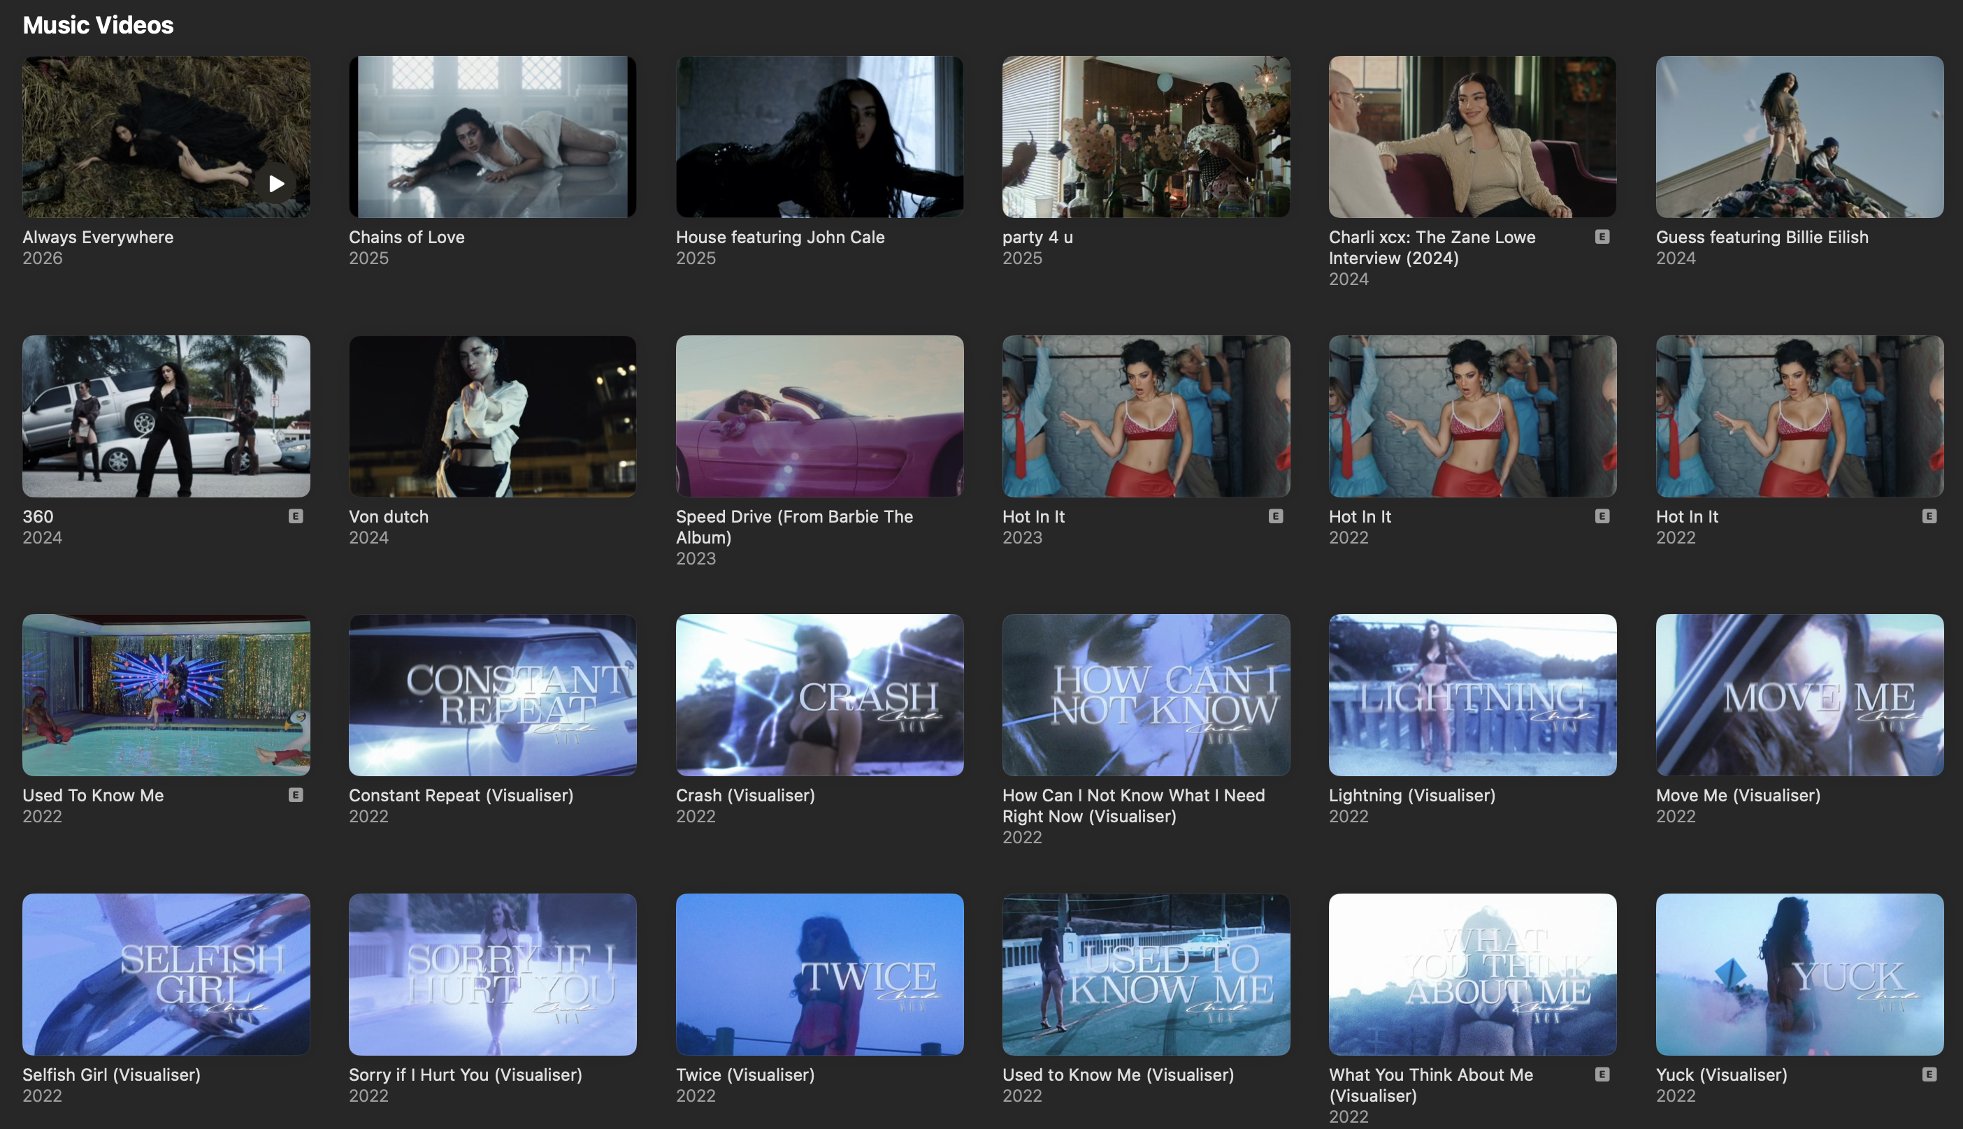This screenshot has width=1963, height=1129.
Task: Open the Used To Know Me thumbnail
Action: click(166, 694)
